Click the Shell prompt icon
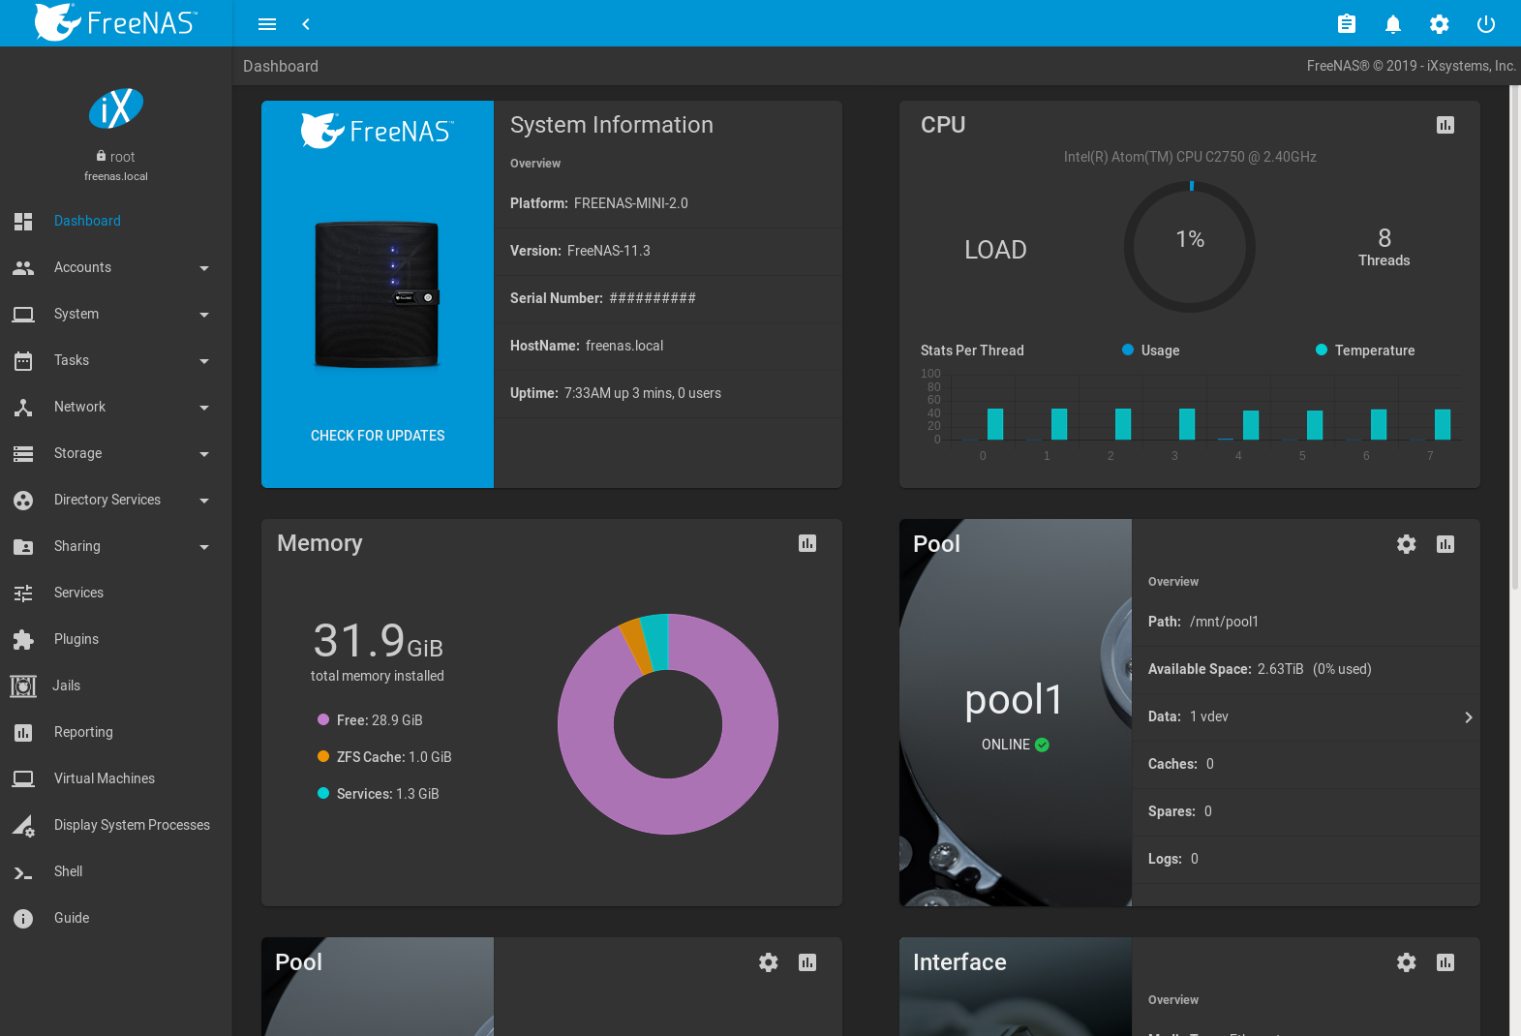The image size is (1521, 1036). 23,872
